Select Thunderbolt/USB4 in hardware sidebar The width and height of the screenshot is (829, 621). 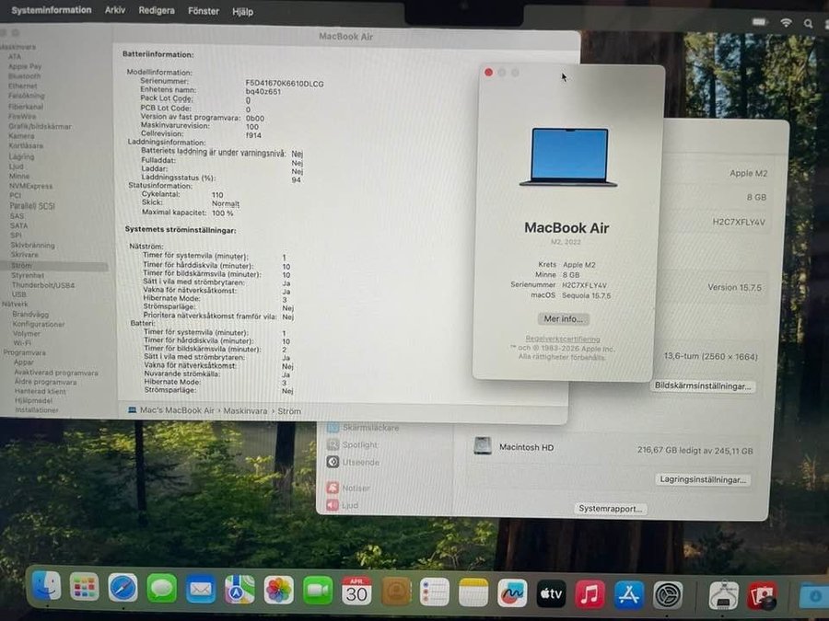point(42,285)
